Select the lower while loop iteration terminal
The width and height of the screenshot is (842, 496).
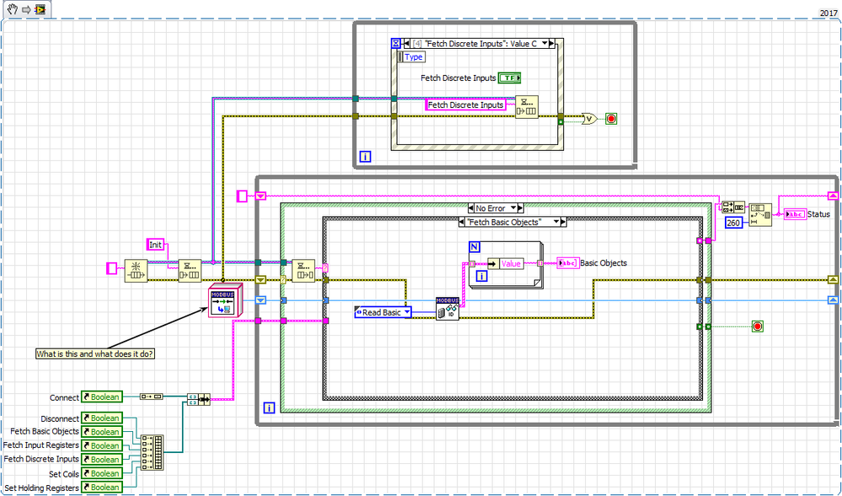269,408
